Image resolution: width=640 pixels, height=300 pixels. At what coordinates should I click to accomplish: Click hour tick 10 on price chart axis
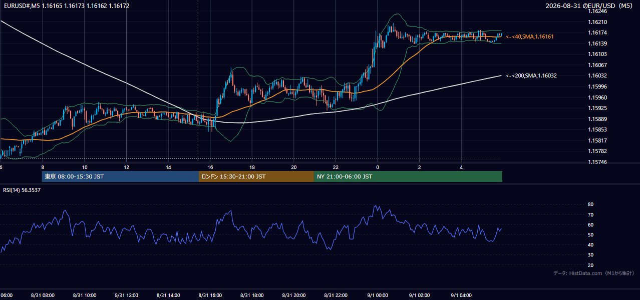coord(85,167)
